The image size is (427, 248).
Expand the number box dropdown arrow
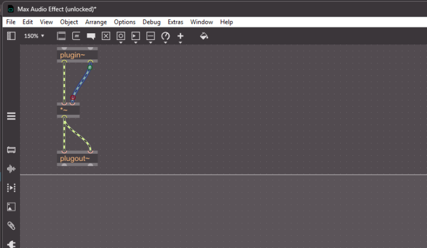tap(136, 43)
